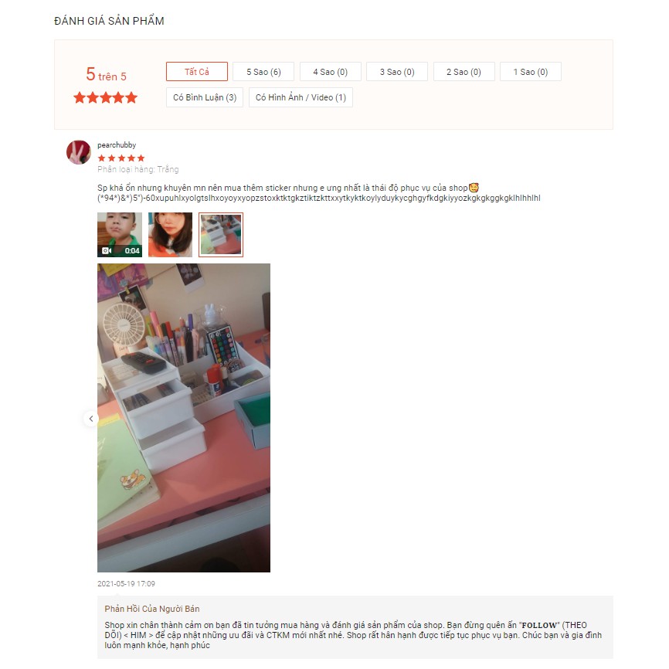669x669 pixels.
Task: Show reviews with Có Bình Luận (3)
Action: point(205,97)
